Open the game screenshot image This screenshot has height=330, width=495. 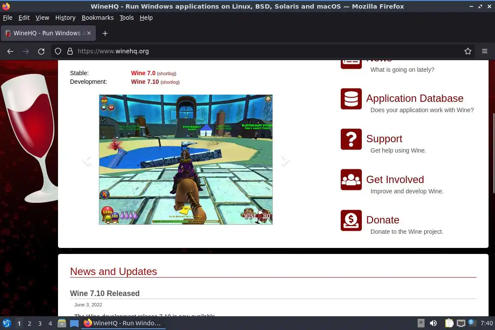tap(186, 159)
